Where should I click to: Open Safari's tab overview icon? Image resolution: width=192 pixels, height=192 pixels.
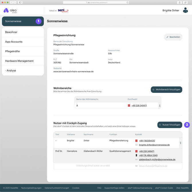pyautogui.click(x=186, y=3)
